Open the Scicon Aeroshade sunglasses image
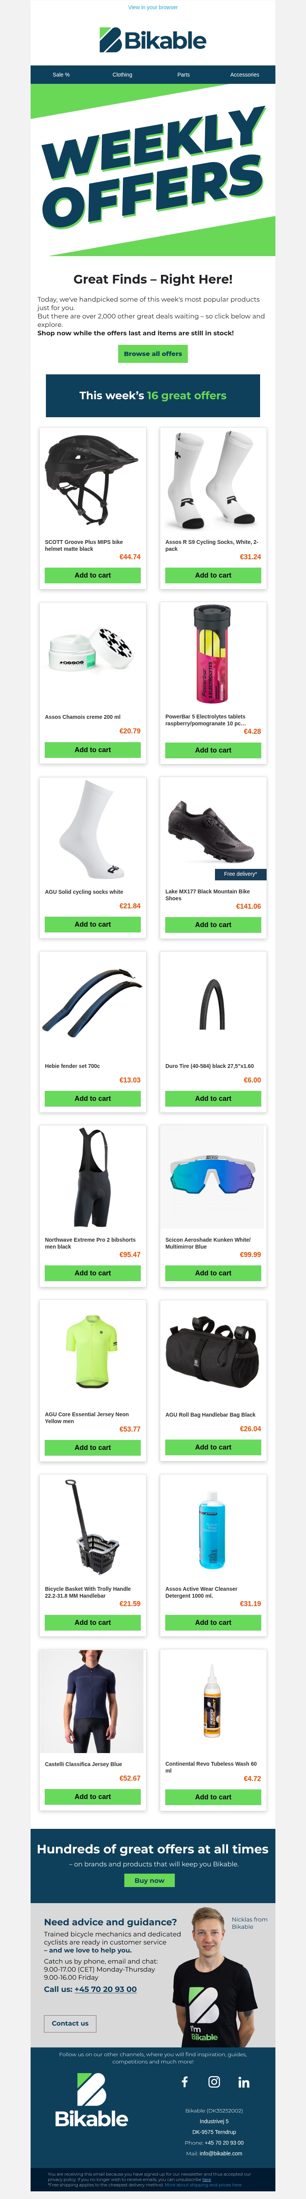Viewport: 306px width, 2199px height. coord(213,1177)
